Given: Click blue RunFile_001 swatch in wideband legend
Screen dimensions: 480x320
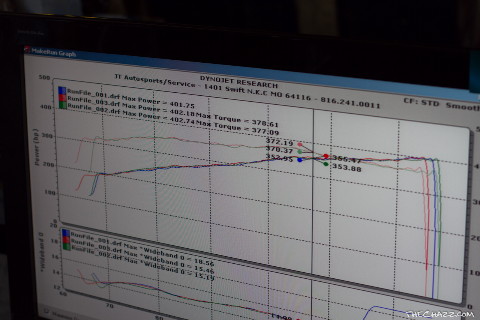Looking at the screenshot, I should point(66,233).
